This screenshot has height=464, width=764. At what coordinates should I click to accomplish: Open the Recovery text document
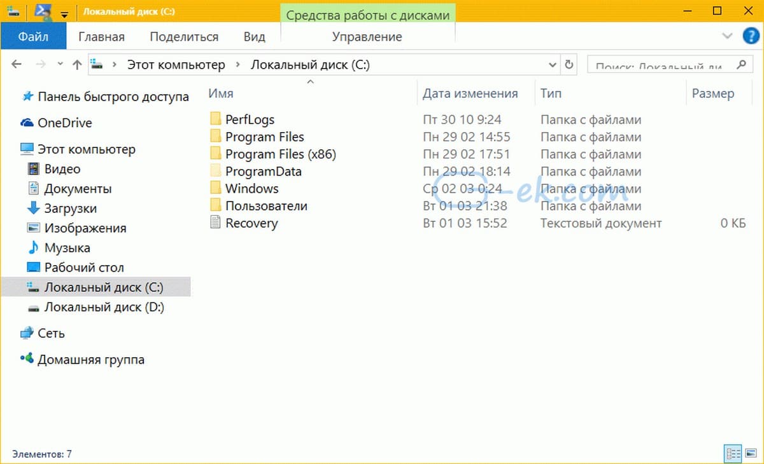pos(251,223)
